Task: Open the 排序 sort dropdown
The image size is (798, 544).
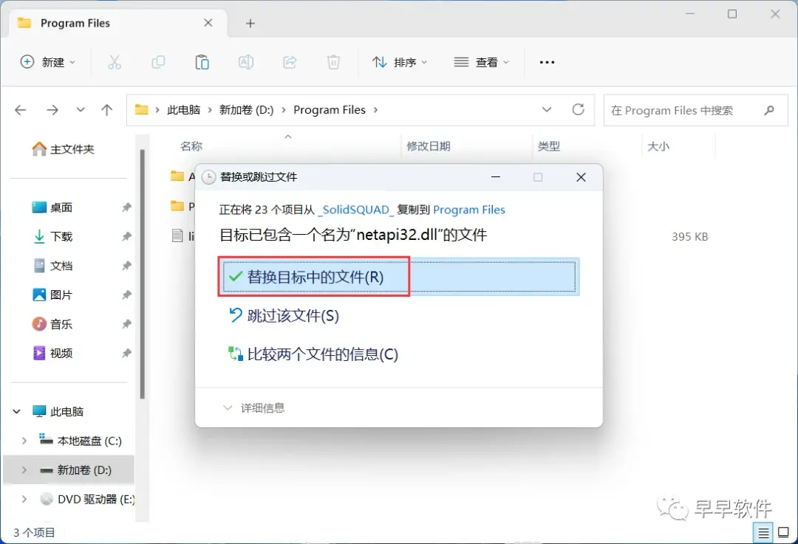Action: tap(400, 62)
